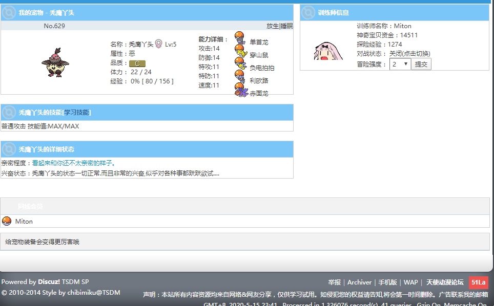
Task: Click the 赤面龙 party Pokémon icon
Action: (241, 90)
